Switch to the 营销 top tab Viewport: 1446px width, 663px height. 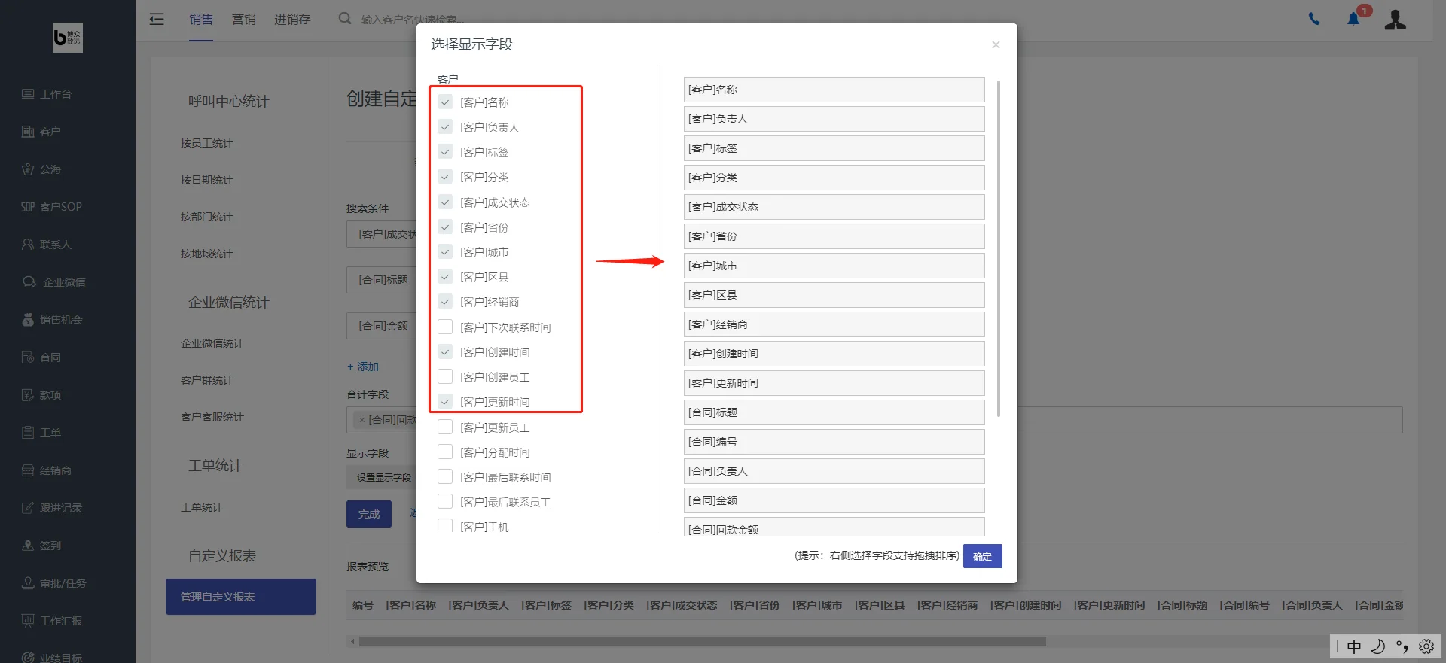pyautogui.click(x=243, y=20)
